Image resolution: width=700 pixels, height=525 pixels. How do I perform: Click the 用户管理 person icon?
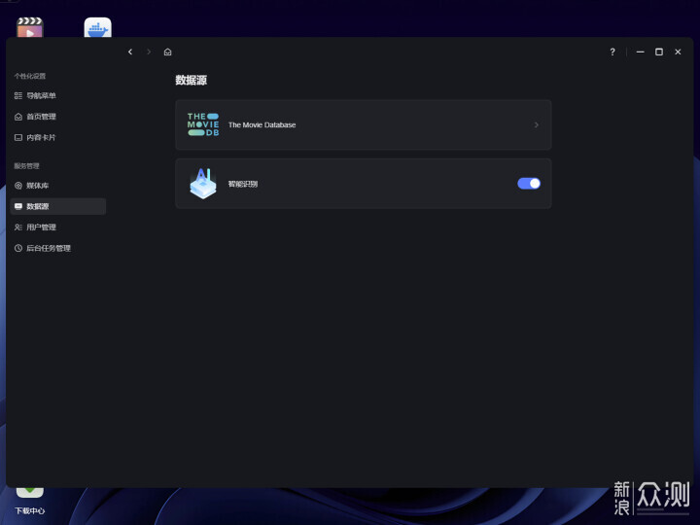click(x=18, y=227)
